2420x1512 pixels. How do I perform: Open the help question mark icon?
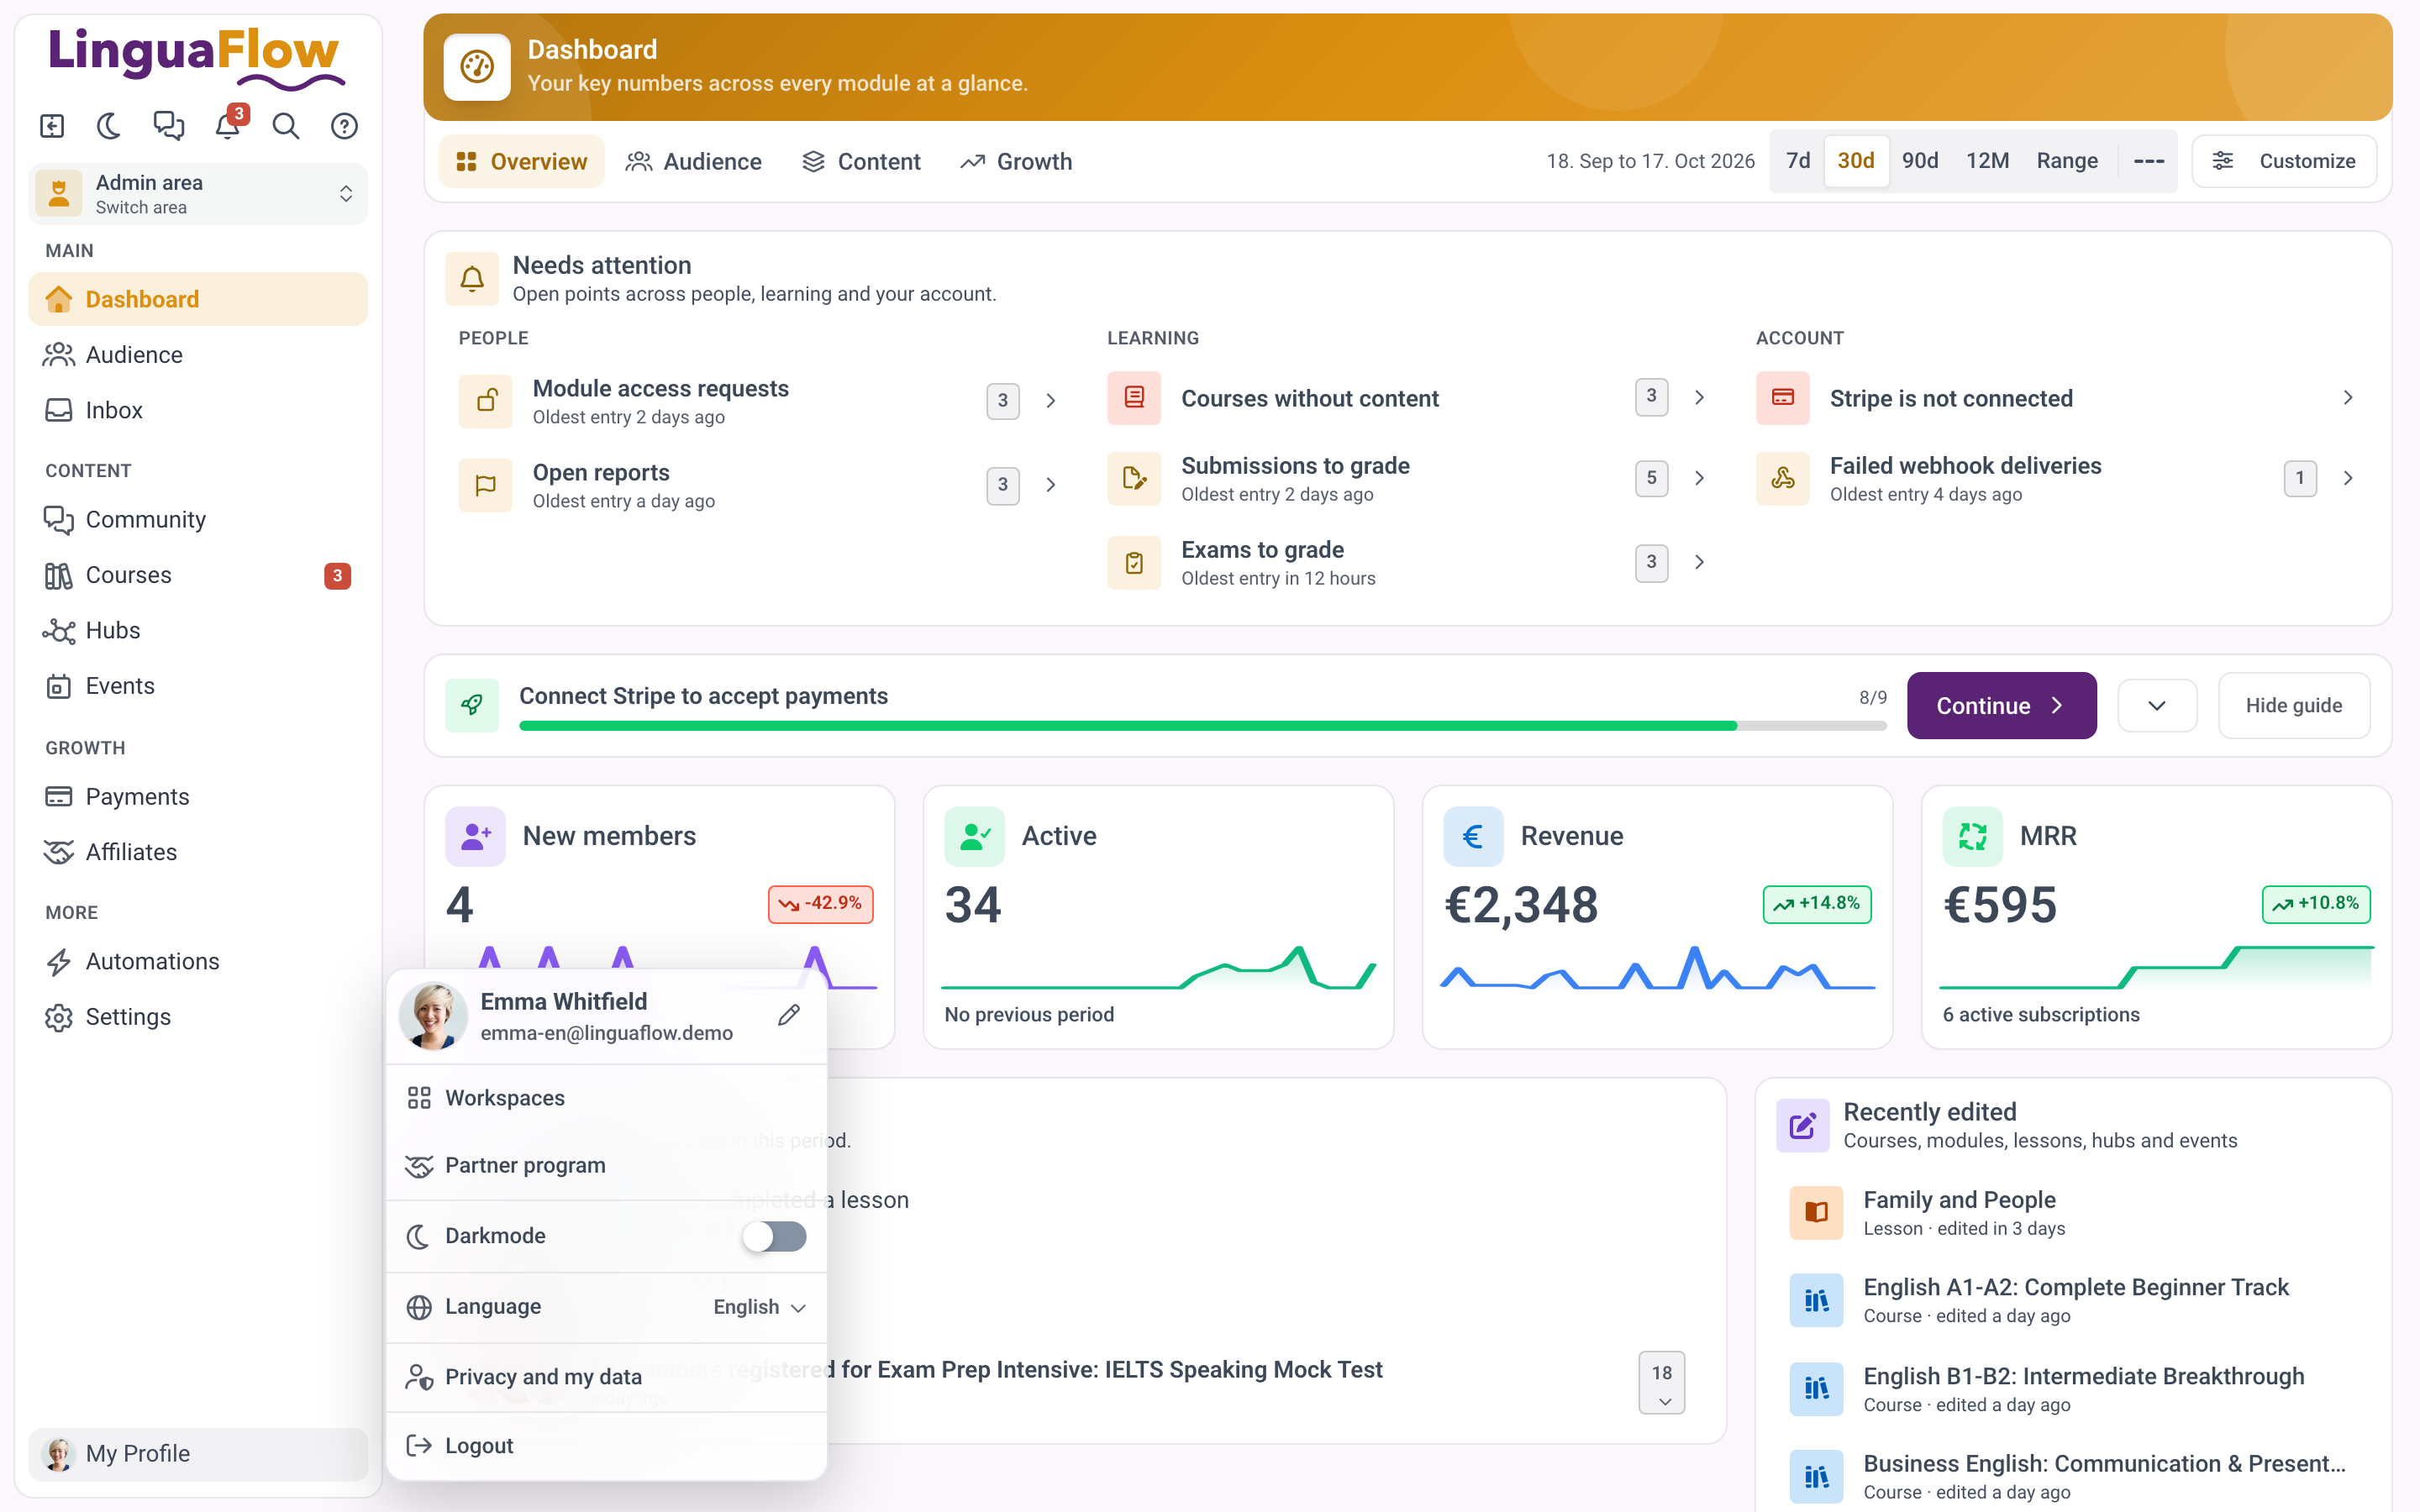point(344,126)
